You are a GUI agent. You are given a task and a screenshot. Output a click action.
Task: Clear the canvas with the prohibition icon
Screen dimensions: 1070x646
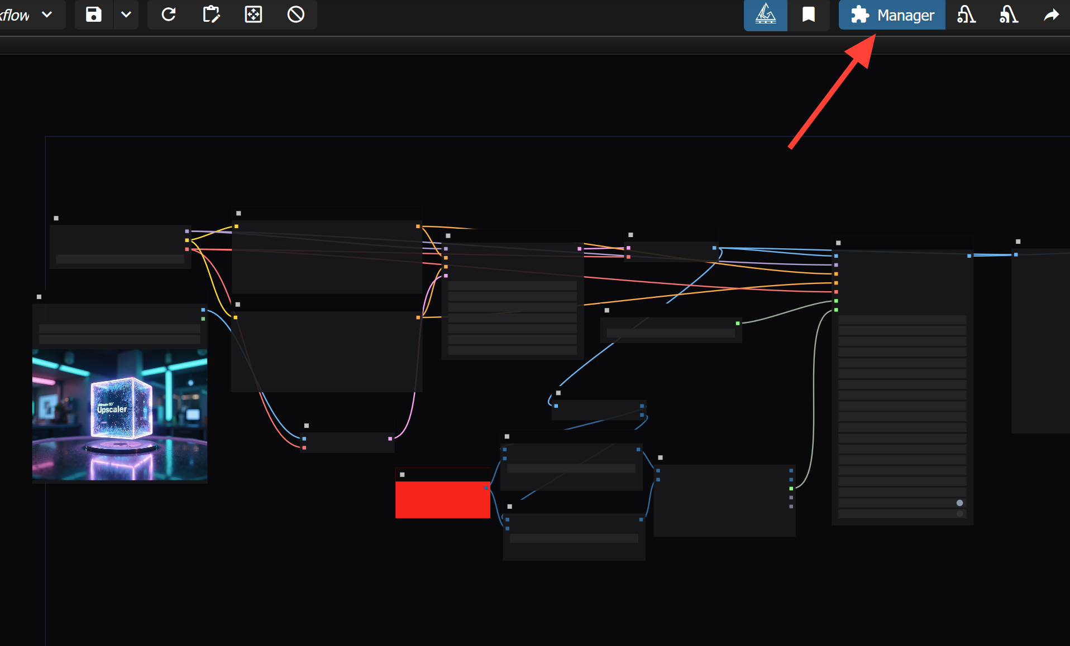tap(296, 15)
